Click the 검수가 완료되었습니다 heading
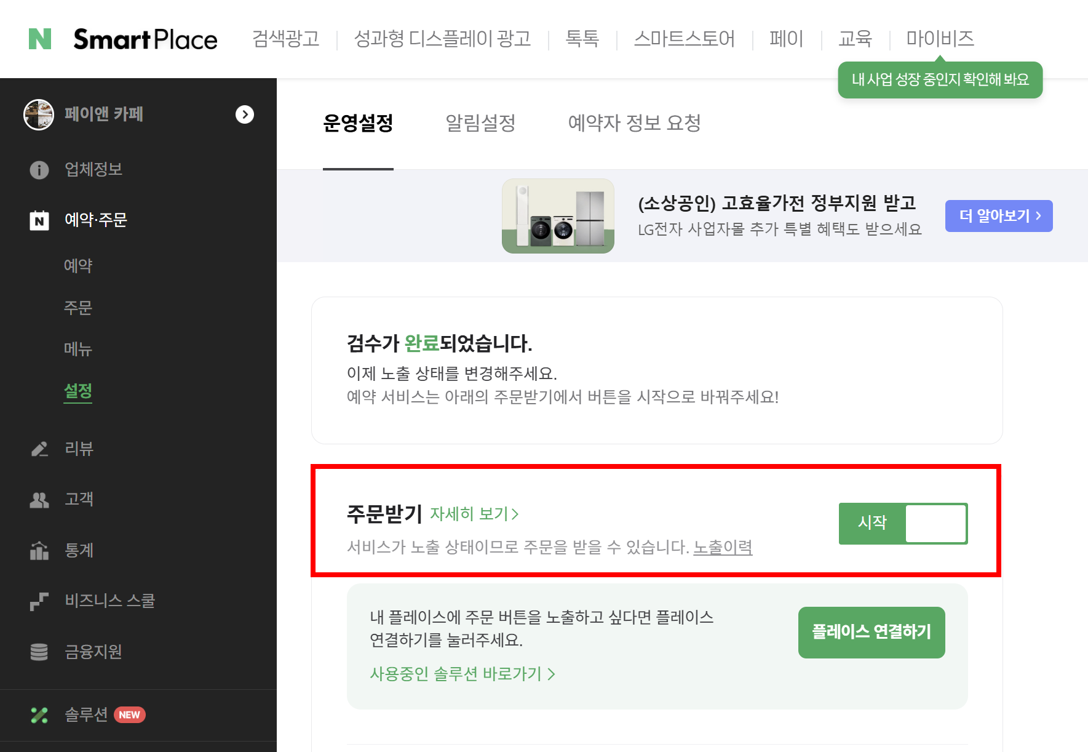Screen dimensions: 1088x752 pyautogui.click(x=439, y=343)
